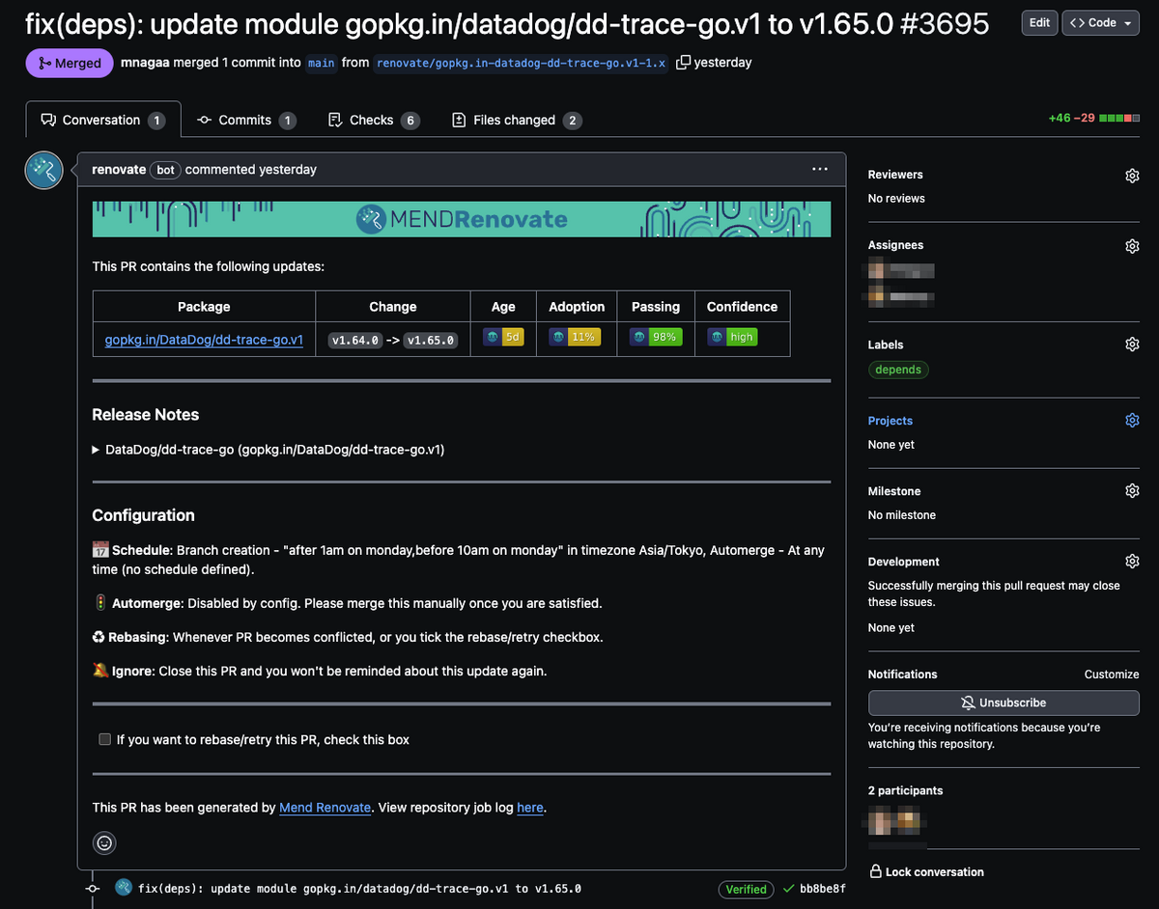Copy the head branch name icon
Viewport: 1159px width, 909px height.
pyautogui.click(x=683, y=63)
